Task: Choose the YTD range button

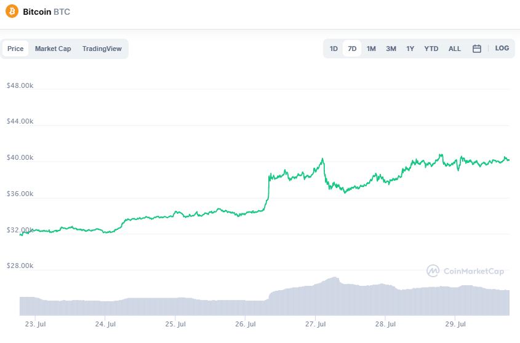Action: (x=431, y=49)
